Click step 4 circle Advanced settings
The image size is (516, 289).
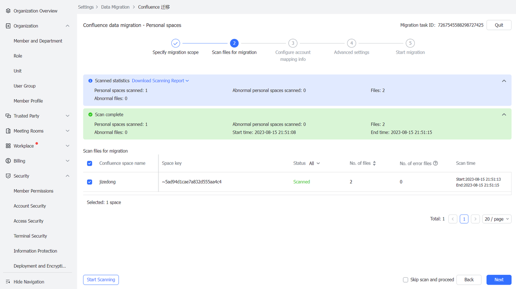point(352,43)
